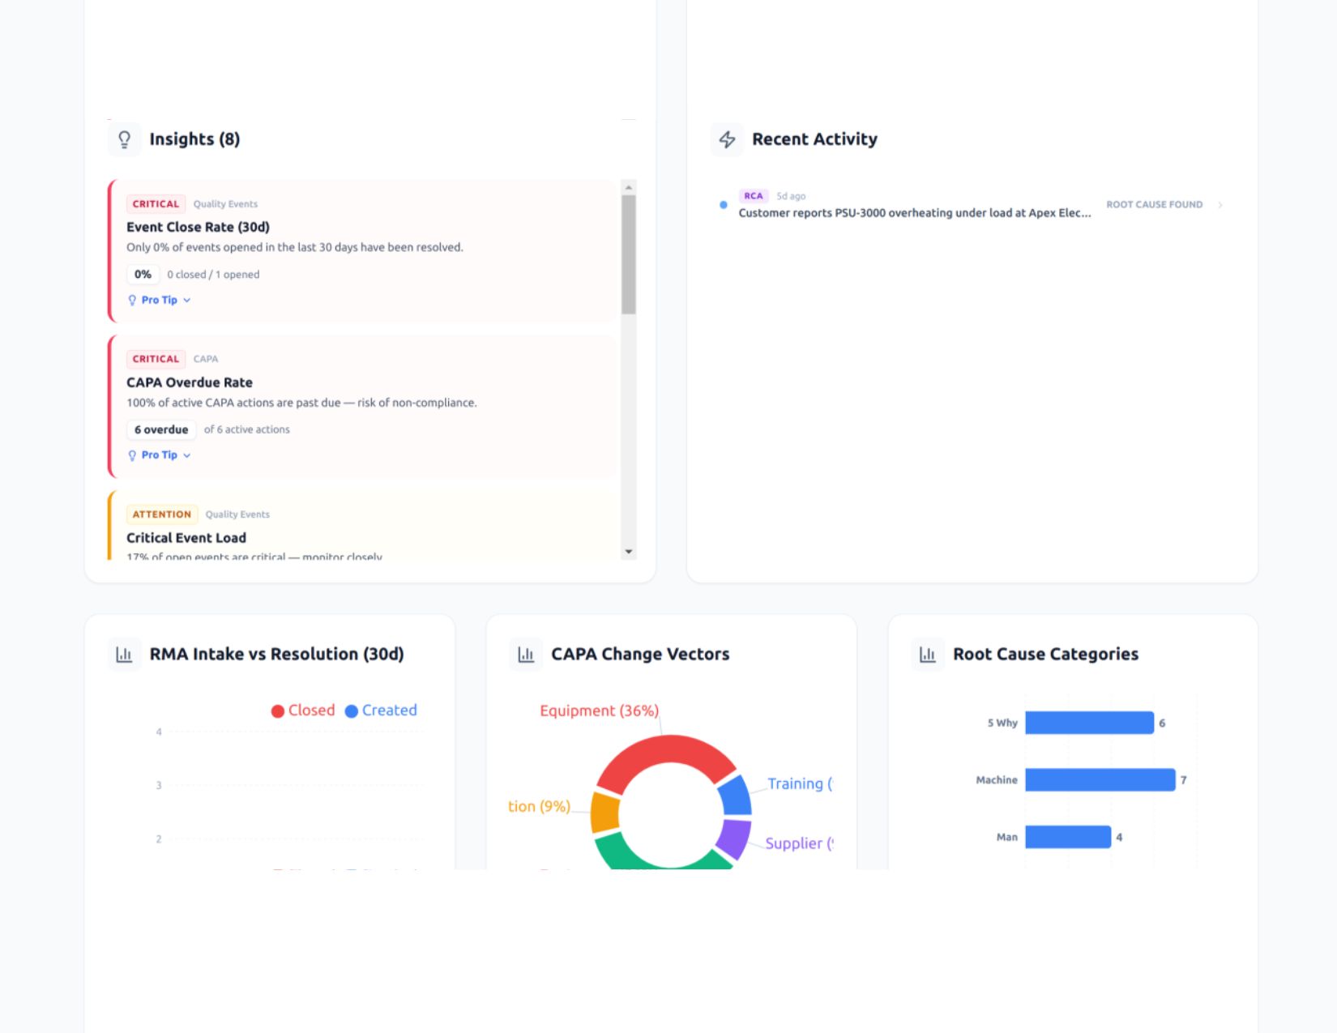
Task: Open the PSU-3000 overheating activity entry
Action: 914,213
